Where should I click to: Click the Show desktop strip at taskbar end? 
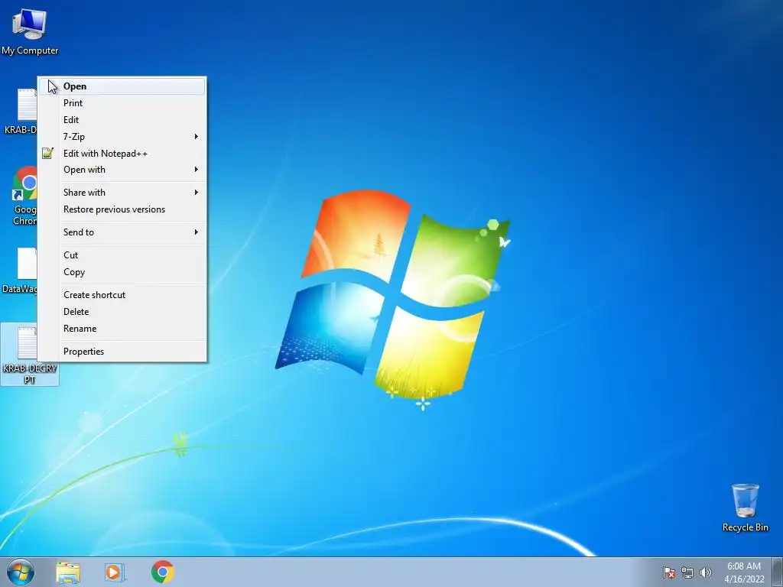(778, 572)
